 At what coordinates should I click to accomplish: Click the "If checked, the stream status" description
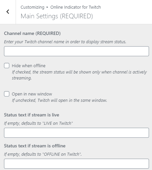(79, 75)
